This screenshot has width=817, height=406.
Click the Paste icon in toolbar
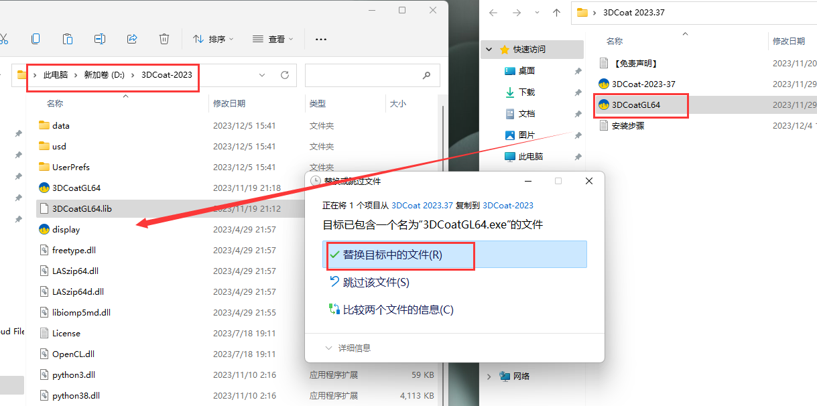[68, 39]
